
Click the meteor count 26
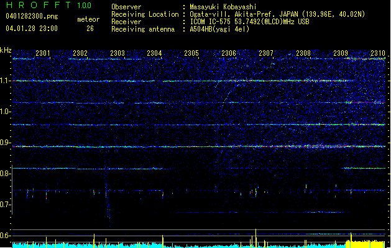[x=90, y=29]
